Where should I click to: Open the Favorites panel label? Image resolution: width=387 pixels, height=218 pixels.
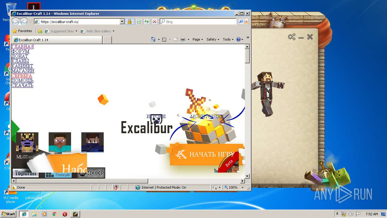coord(25,31)
